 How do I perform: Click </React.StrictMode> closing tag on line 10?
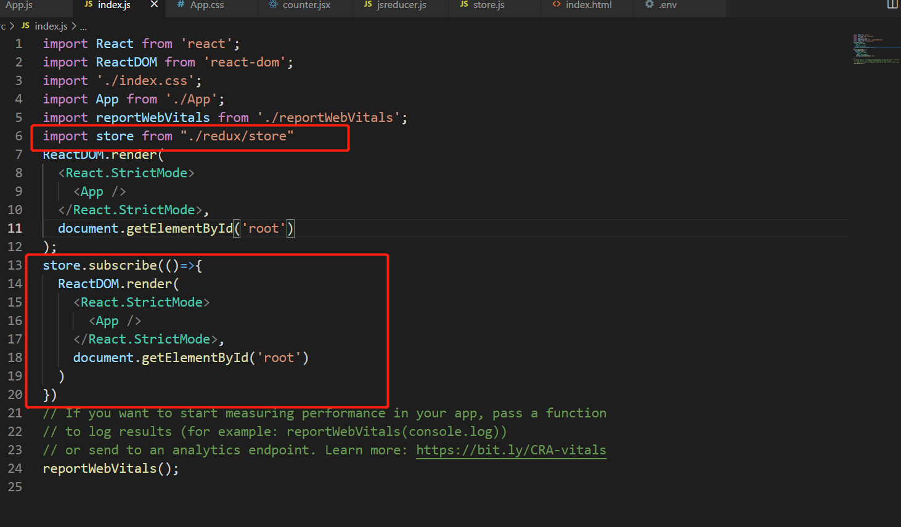point(130,210)
